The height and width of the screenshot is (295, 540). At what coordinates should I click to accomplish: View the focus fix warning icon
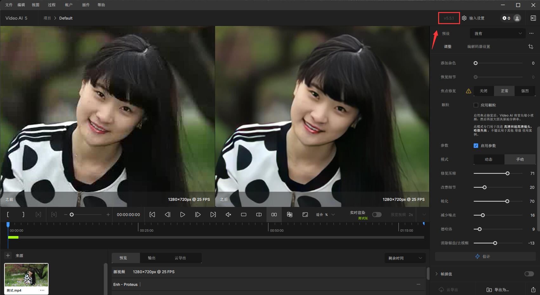[x=469, y=91]
